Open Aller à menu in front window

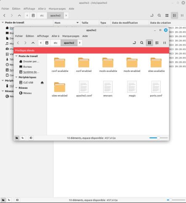tap(56, 36)
